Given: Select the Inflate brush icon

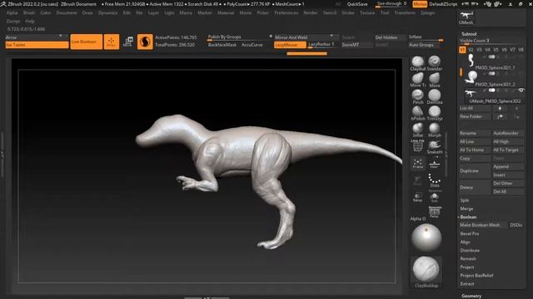Looking at the screenshot, I should [417, 130].
